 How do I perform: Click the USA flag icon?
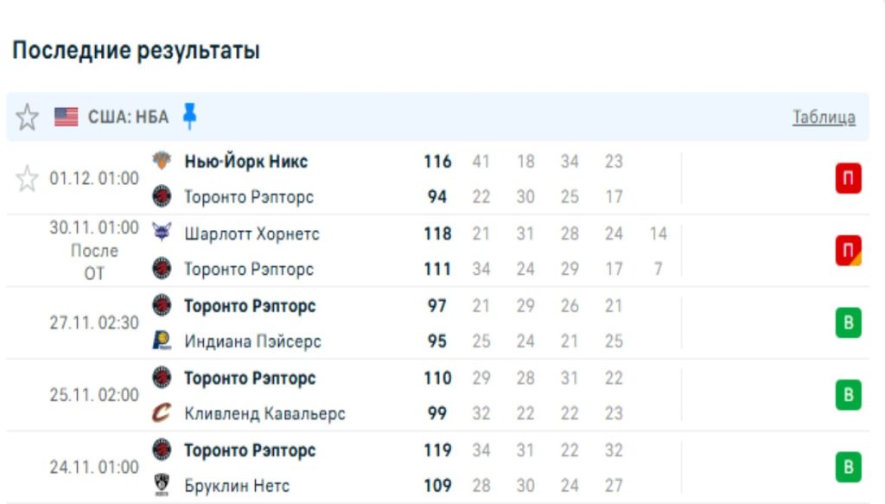coord(67,117)
